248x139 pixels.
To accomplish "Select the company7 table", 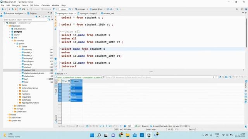I will (x=28, y=58).
